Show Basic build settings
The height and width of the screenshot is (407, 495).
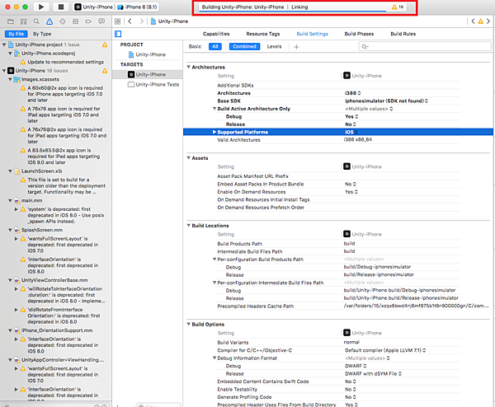point(195,47)
